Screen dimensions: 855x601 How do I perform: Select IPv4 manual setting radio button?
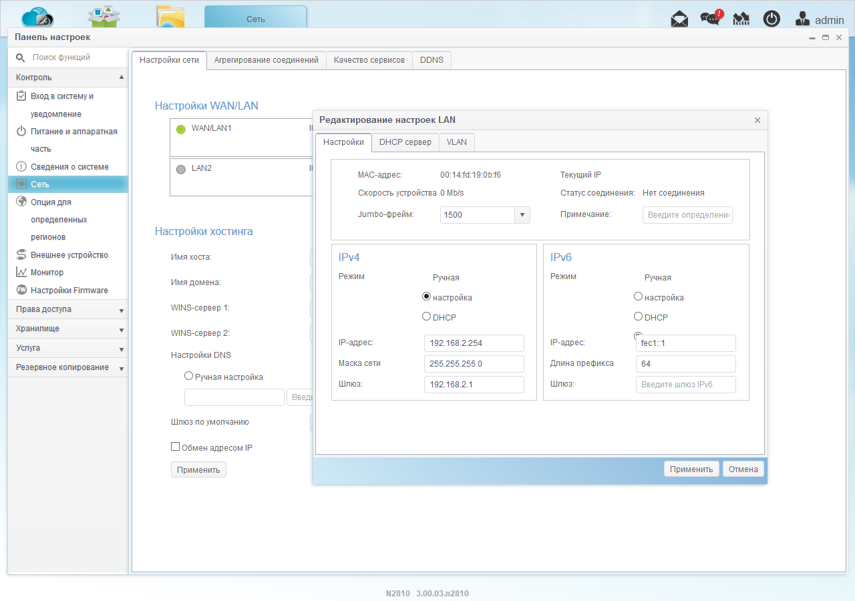pos(426,296)
